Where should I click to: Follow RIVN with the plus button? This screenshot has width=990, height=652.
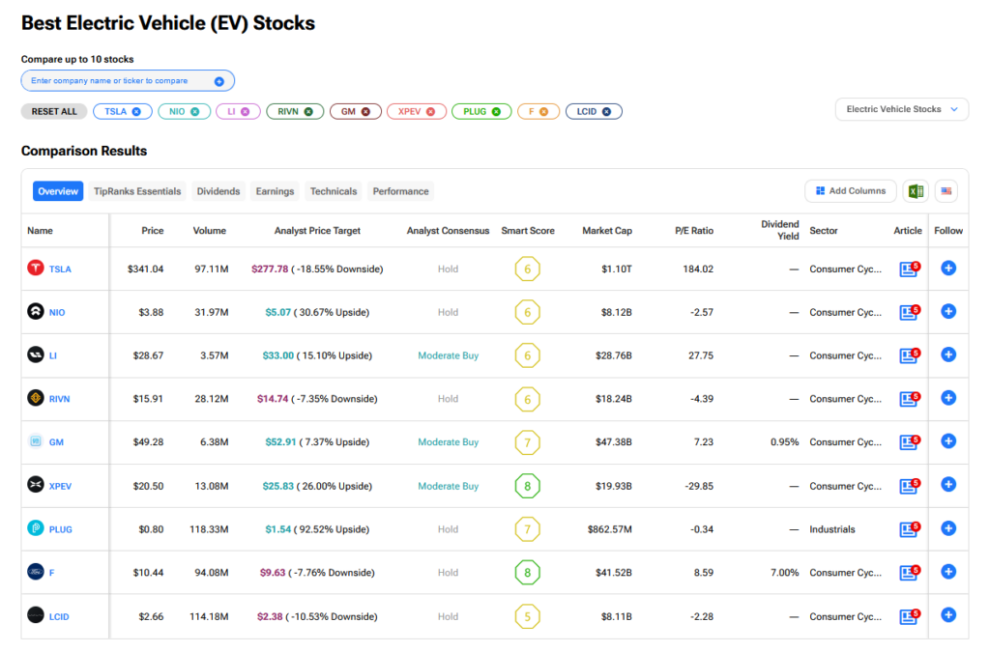(x=948, y=398)
